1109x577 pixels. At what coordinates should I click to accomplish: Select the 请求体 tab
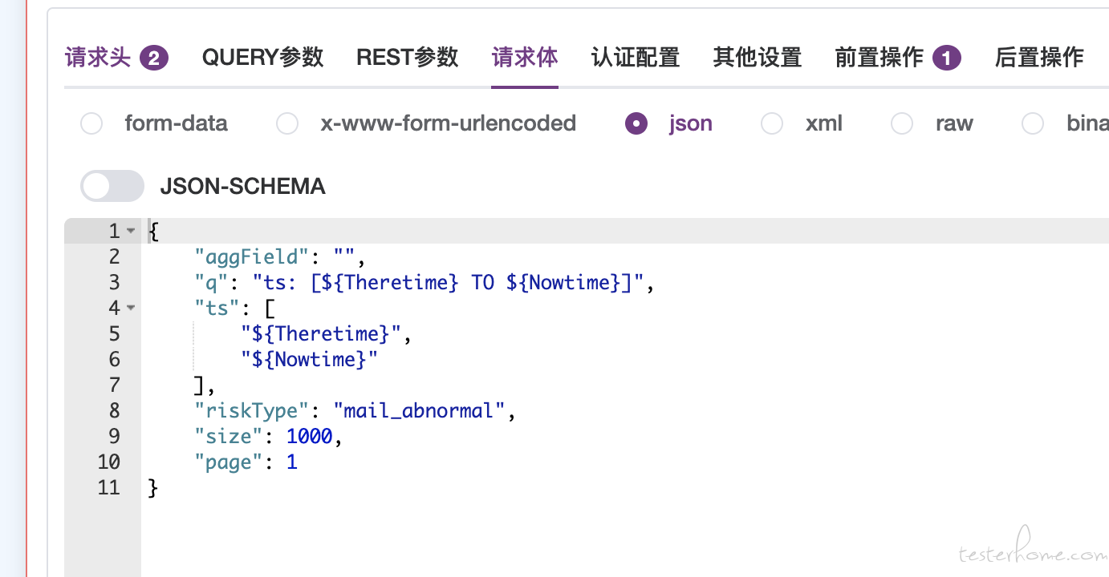point(525,58)
